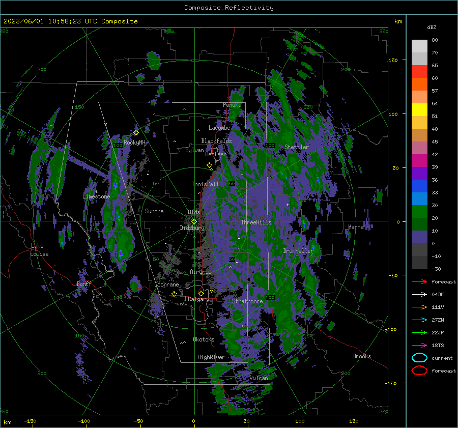The width and height of the screenshot is (458, 428).
Task: Click the Brooks city label
Action: pyautogui.click(x=362, y=356)
